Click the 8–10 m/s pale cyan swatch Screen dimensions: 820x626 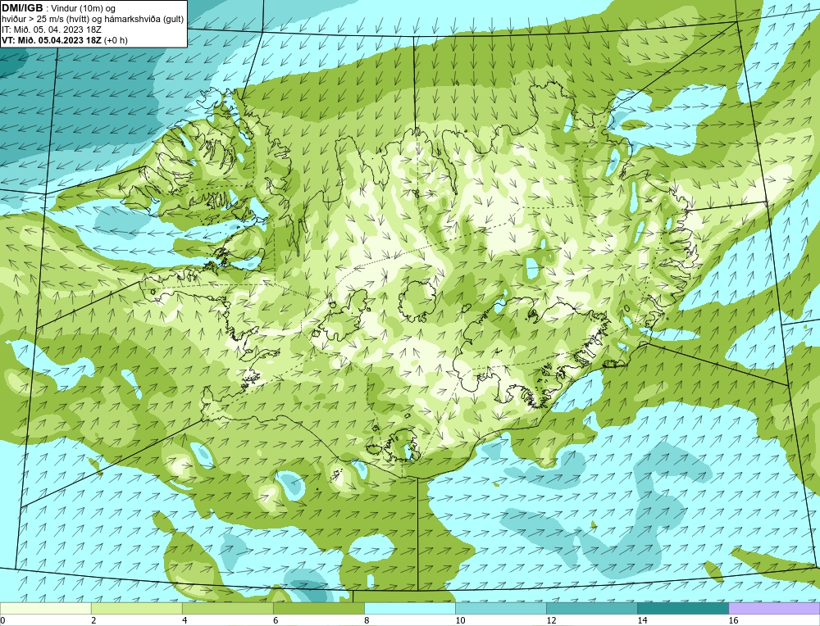410,608
